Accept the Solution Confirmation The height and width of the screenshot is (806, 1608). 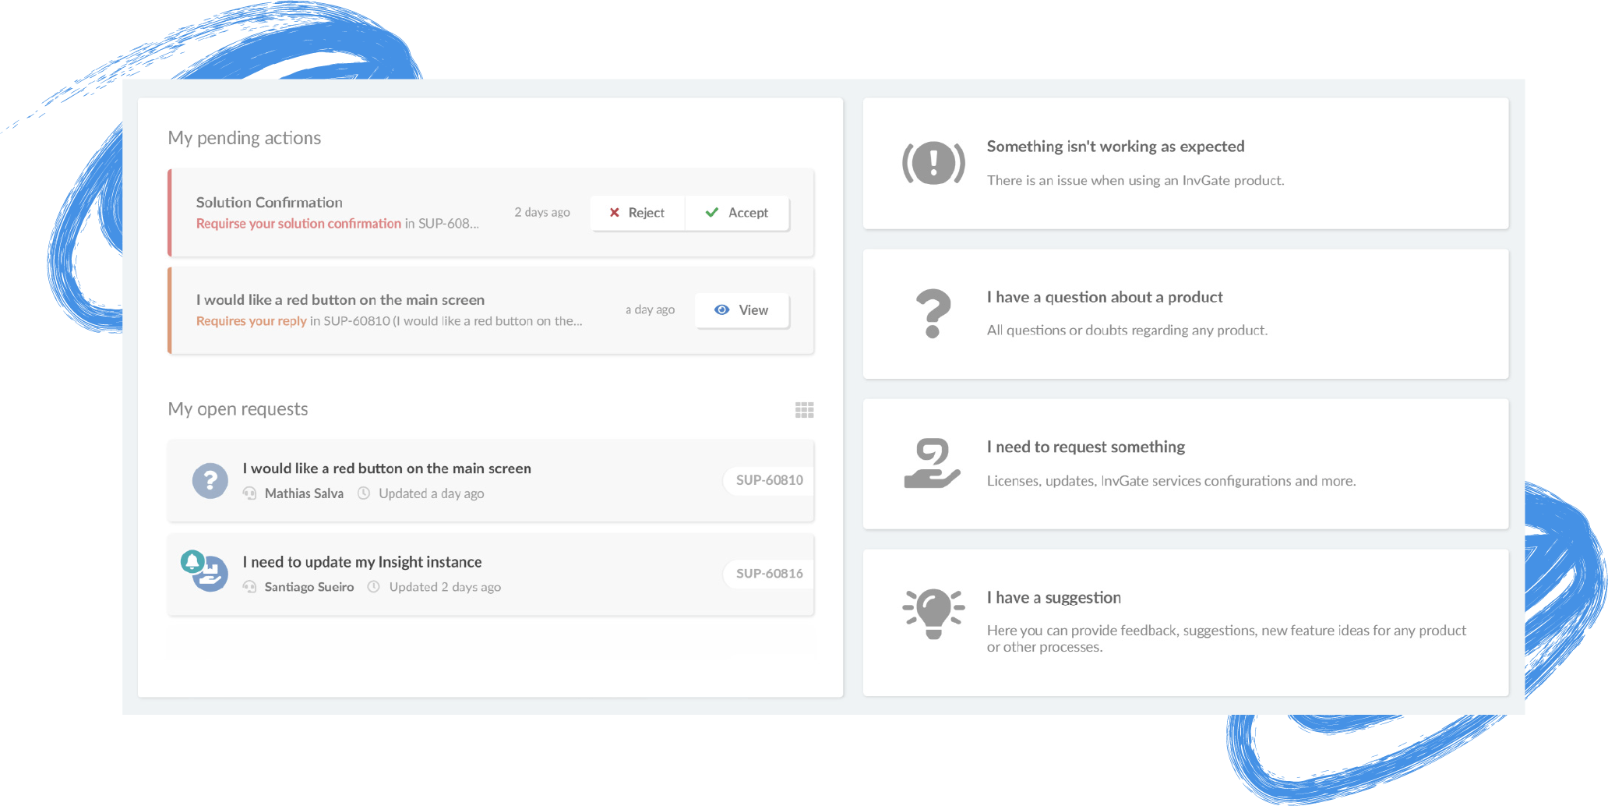pyautogui.click(x=736, y=212)
